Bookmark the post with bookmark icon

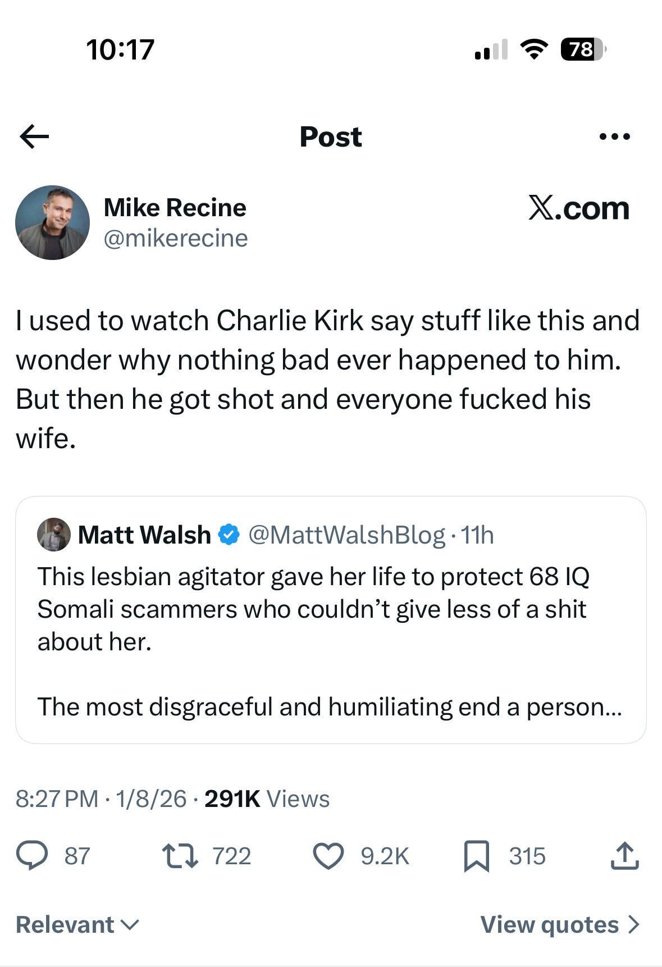click(477, 856)
